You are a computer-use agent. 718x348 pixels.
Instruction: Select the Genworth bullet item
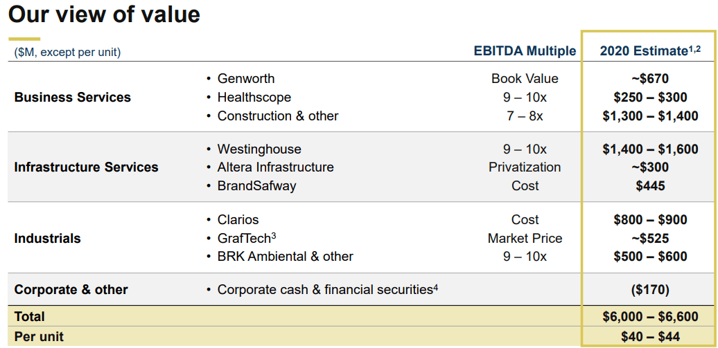click(246, 79)
